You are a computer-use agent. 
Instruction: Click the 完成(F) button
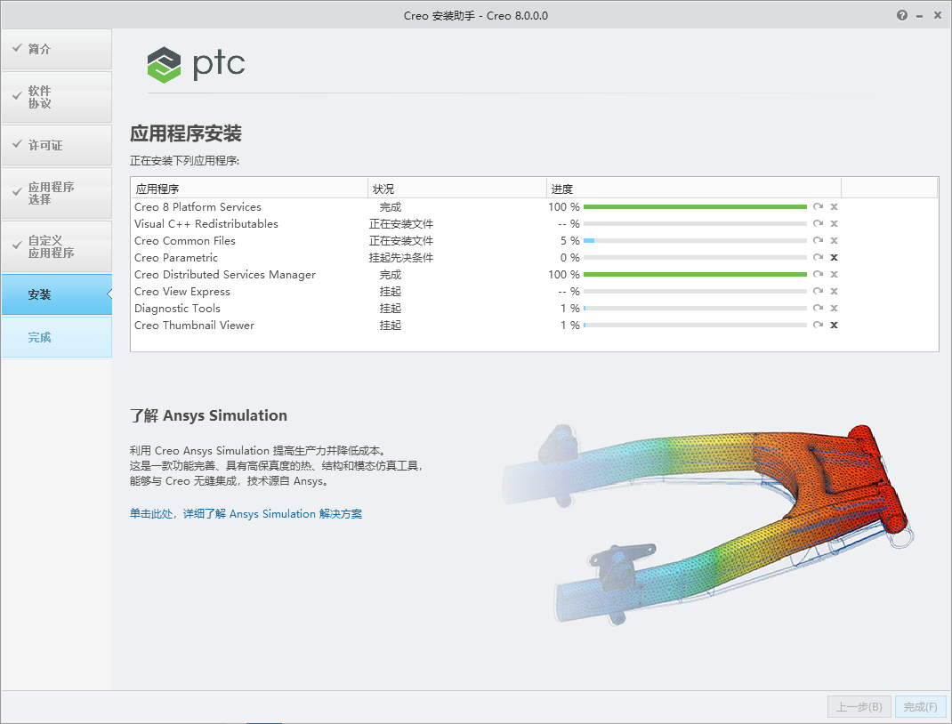[x=921, y=706]
